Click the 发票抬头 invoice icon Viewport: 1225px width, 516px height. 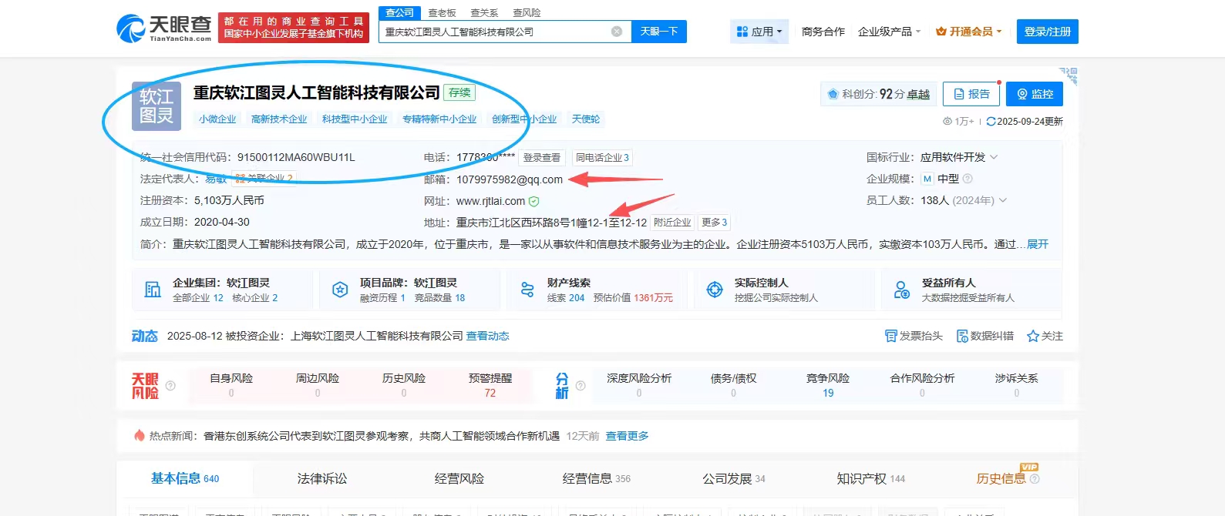point(890,336)
